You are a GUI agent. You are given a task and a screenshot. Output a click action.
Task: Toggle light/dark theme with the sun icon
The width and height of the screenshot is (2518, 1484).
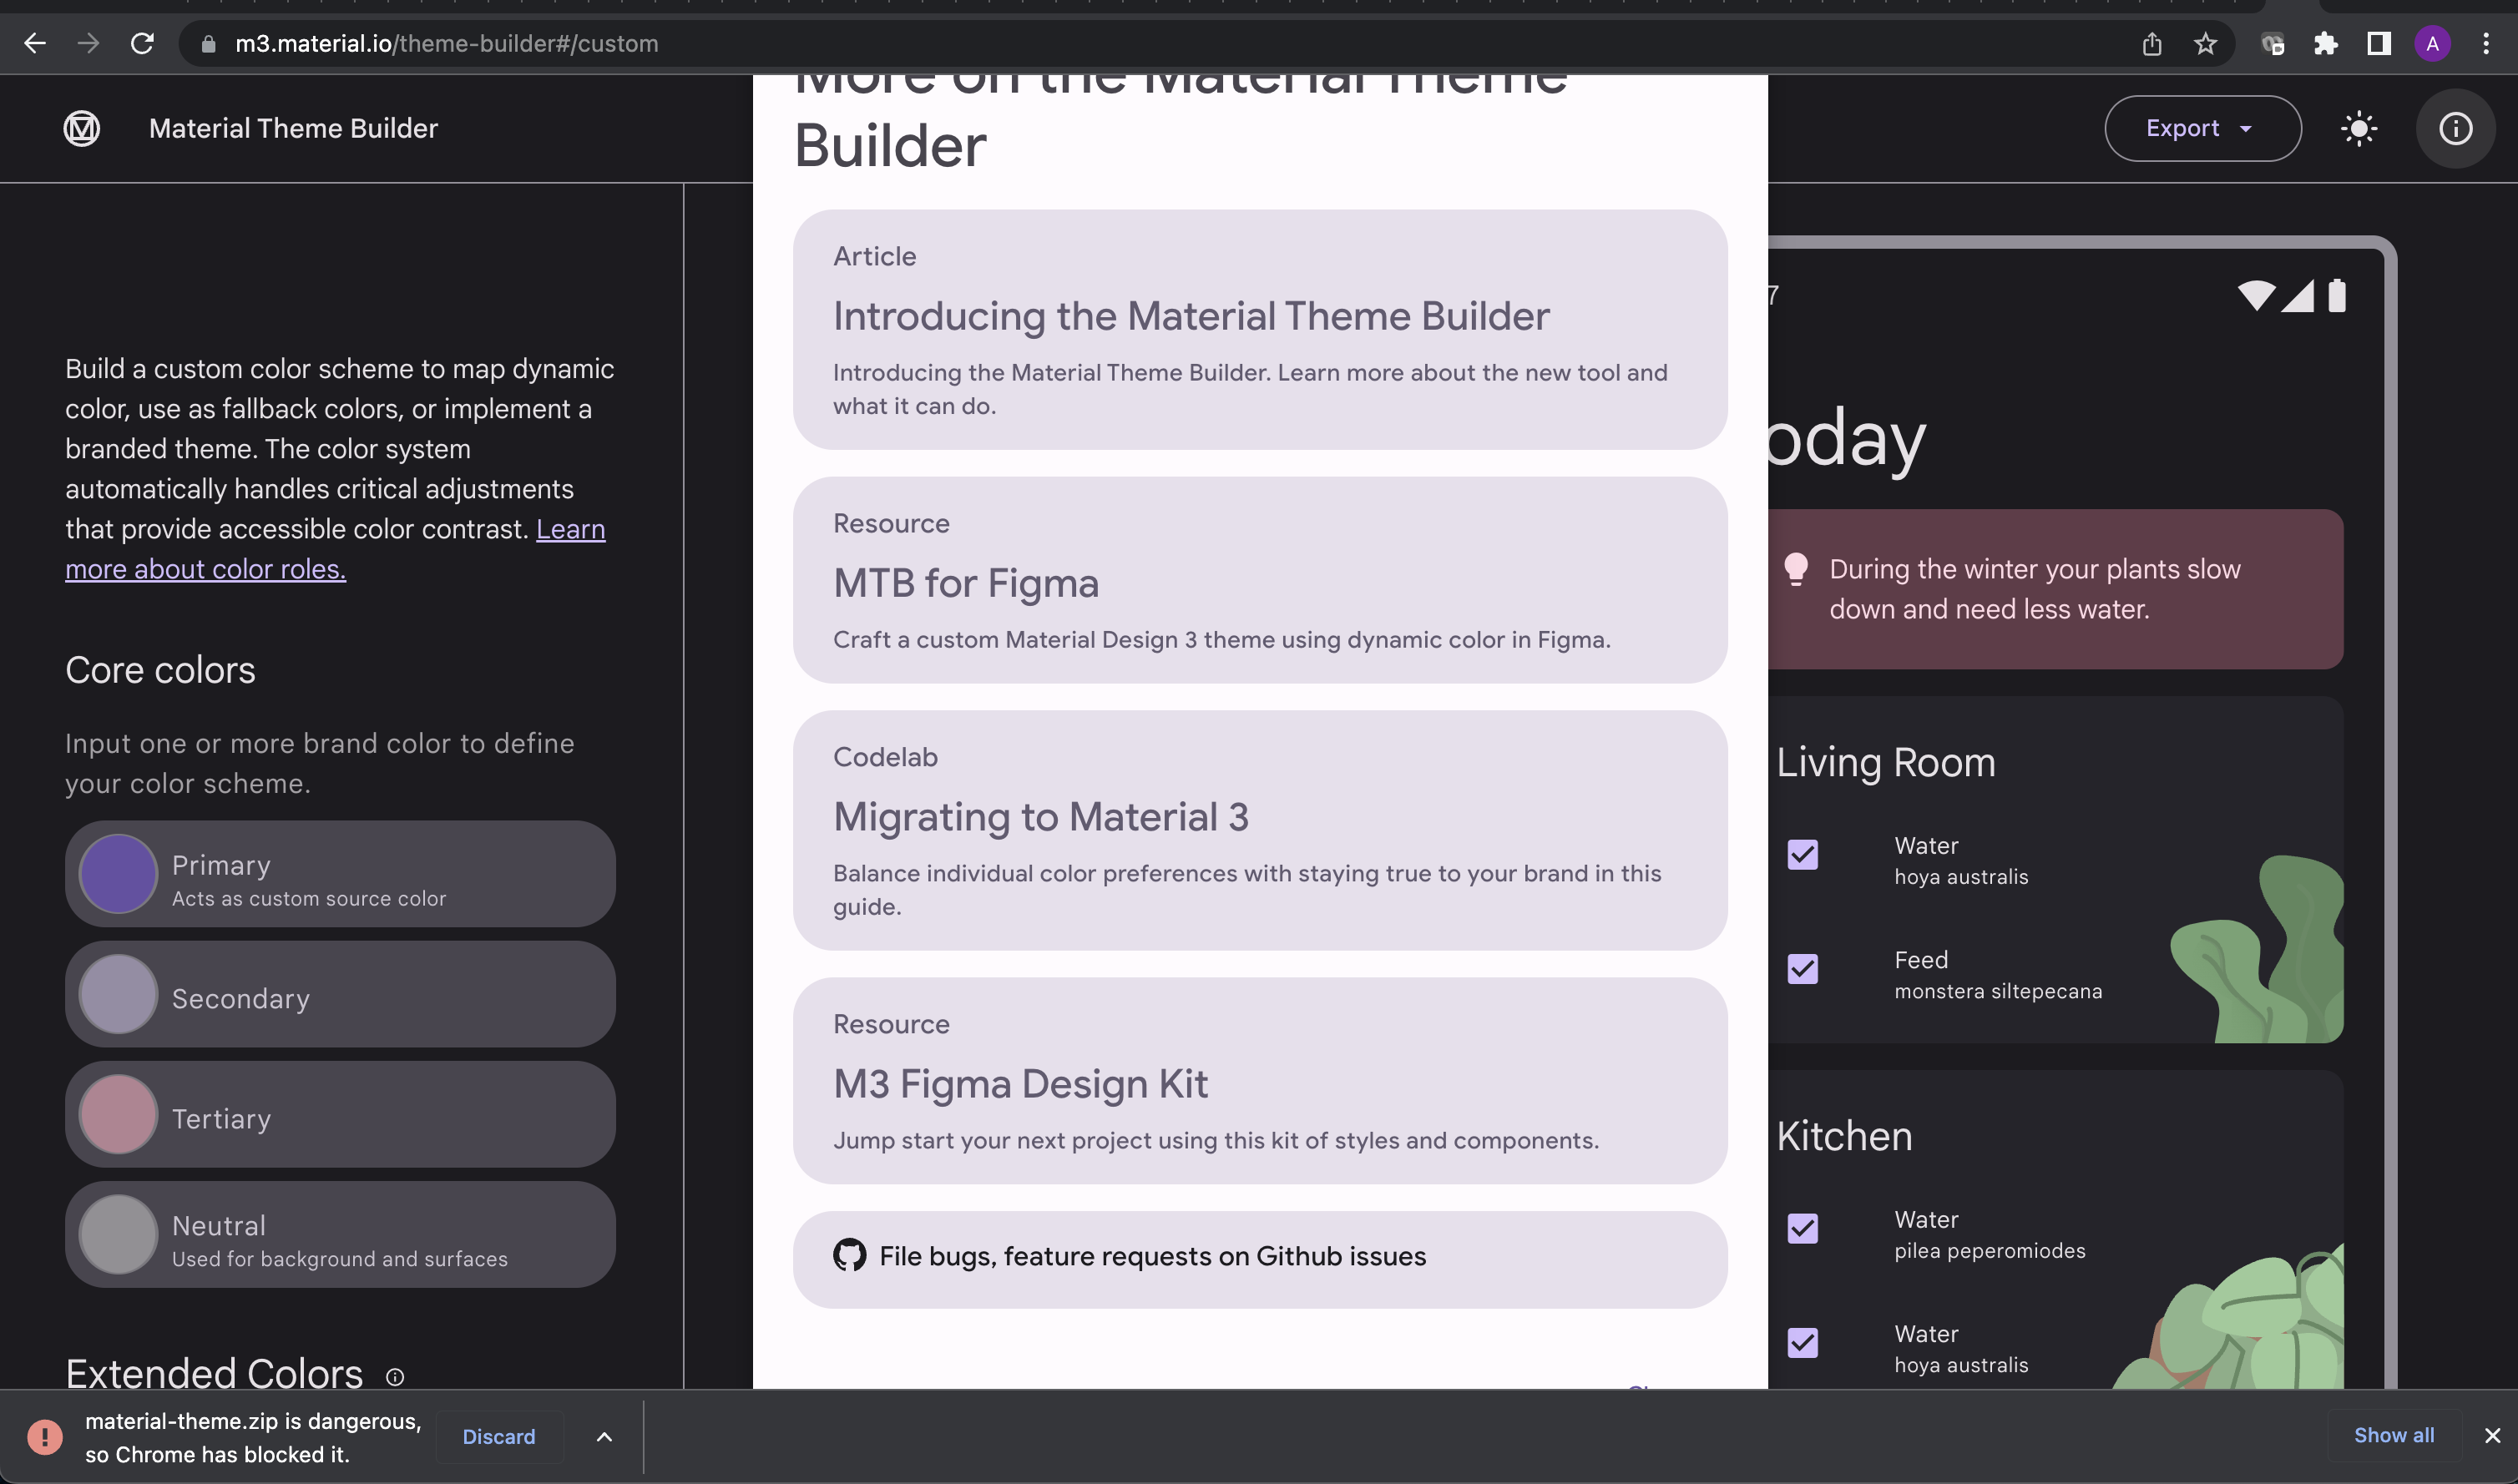(x=2359, y=128)
